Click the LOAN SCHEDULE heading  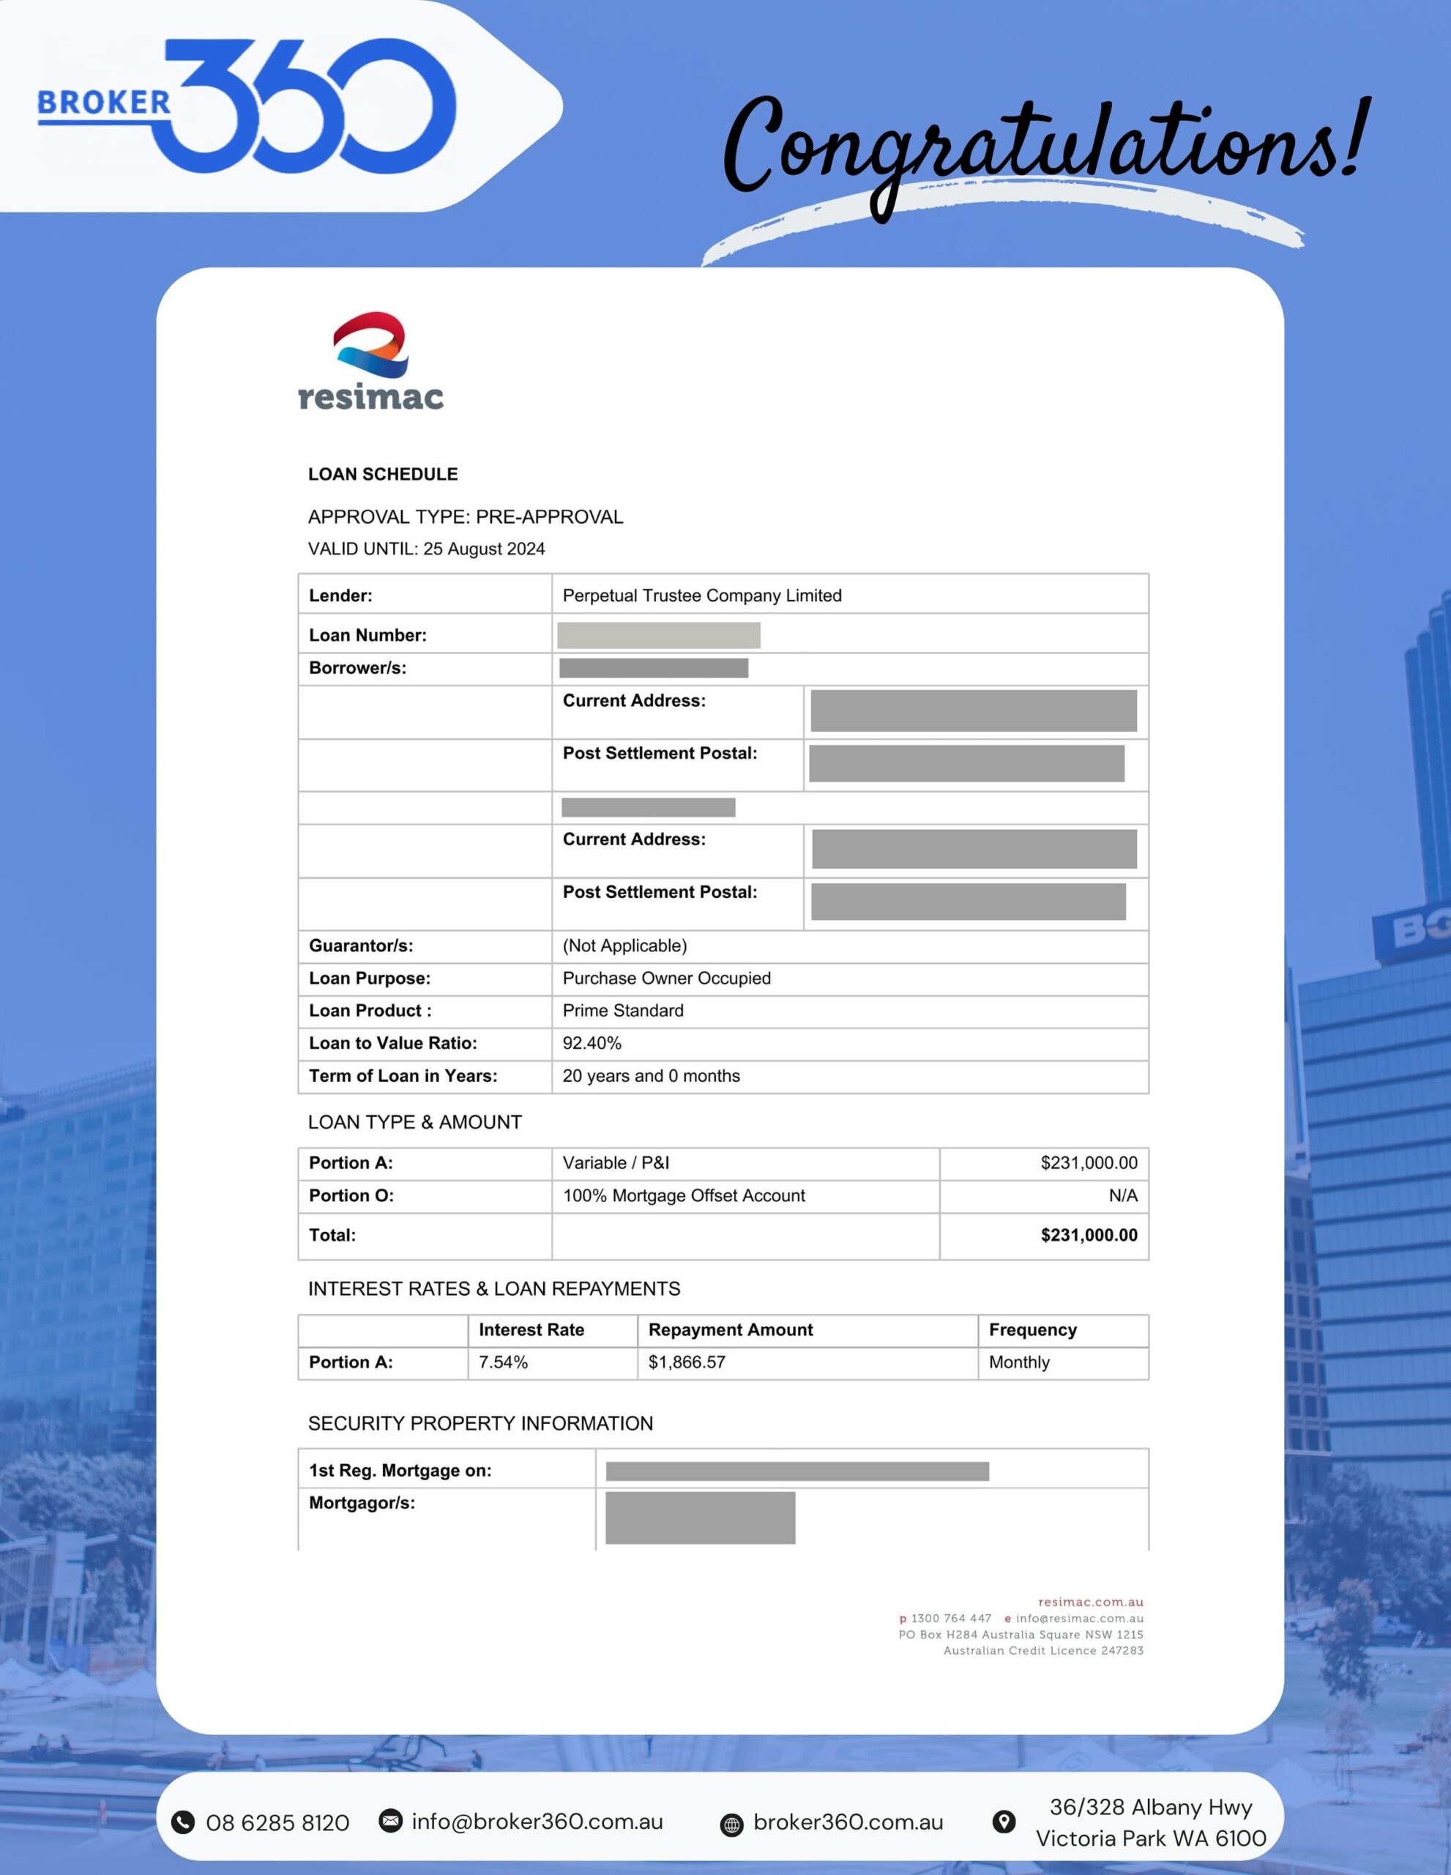click(383, 474)
